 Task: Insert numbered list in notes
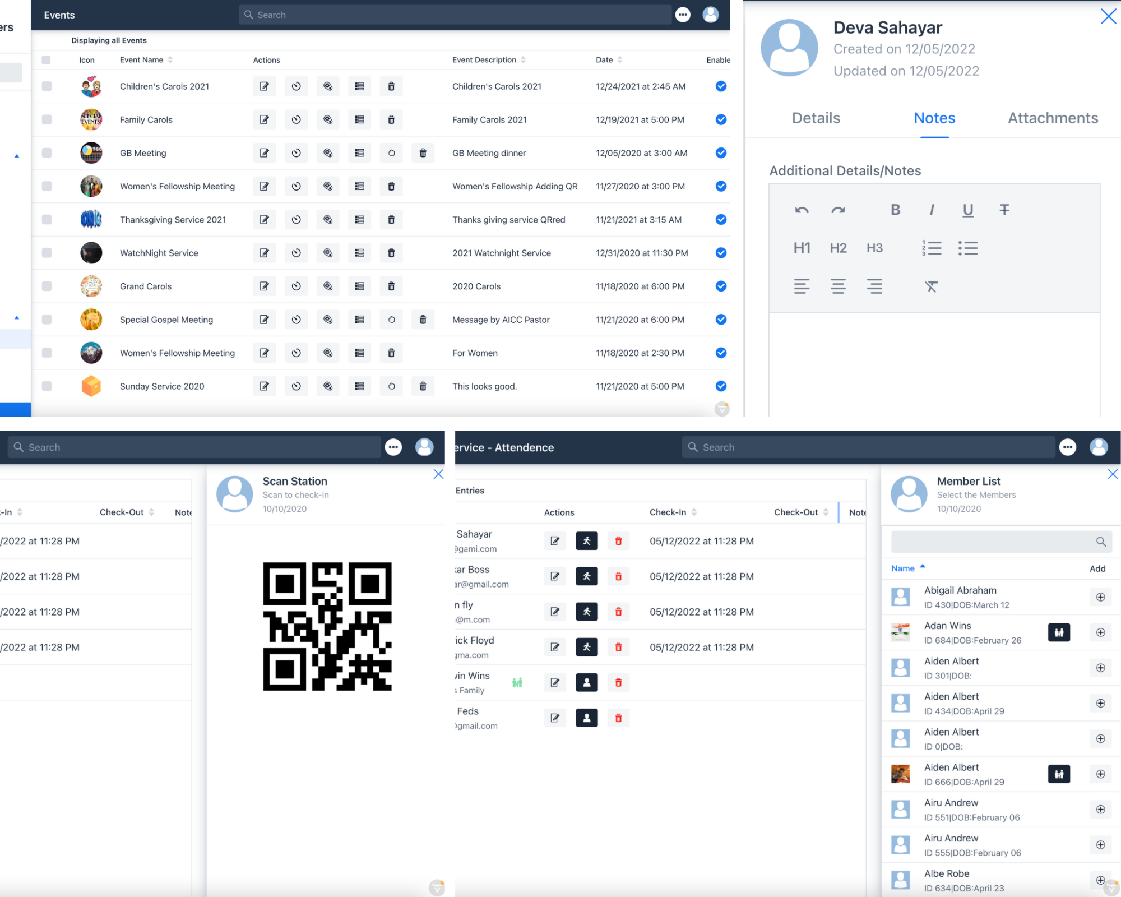932,248
